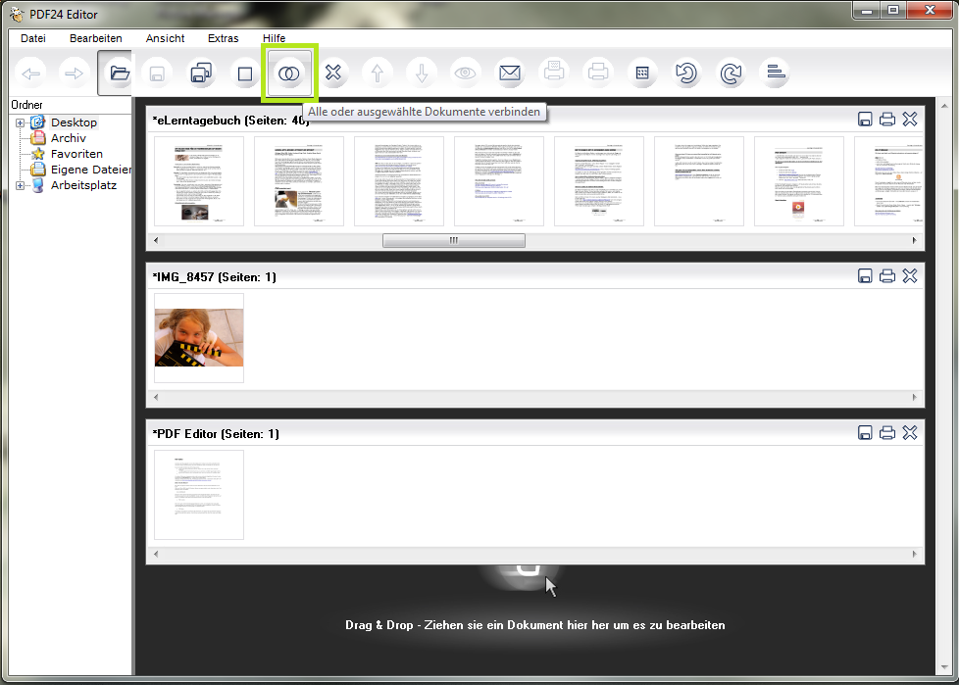This screenshot has width=959, height=685.
Task: Click the delete X toolbar icon
Action: (x=333, y=73)
